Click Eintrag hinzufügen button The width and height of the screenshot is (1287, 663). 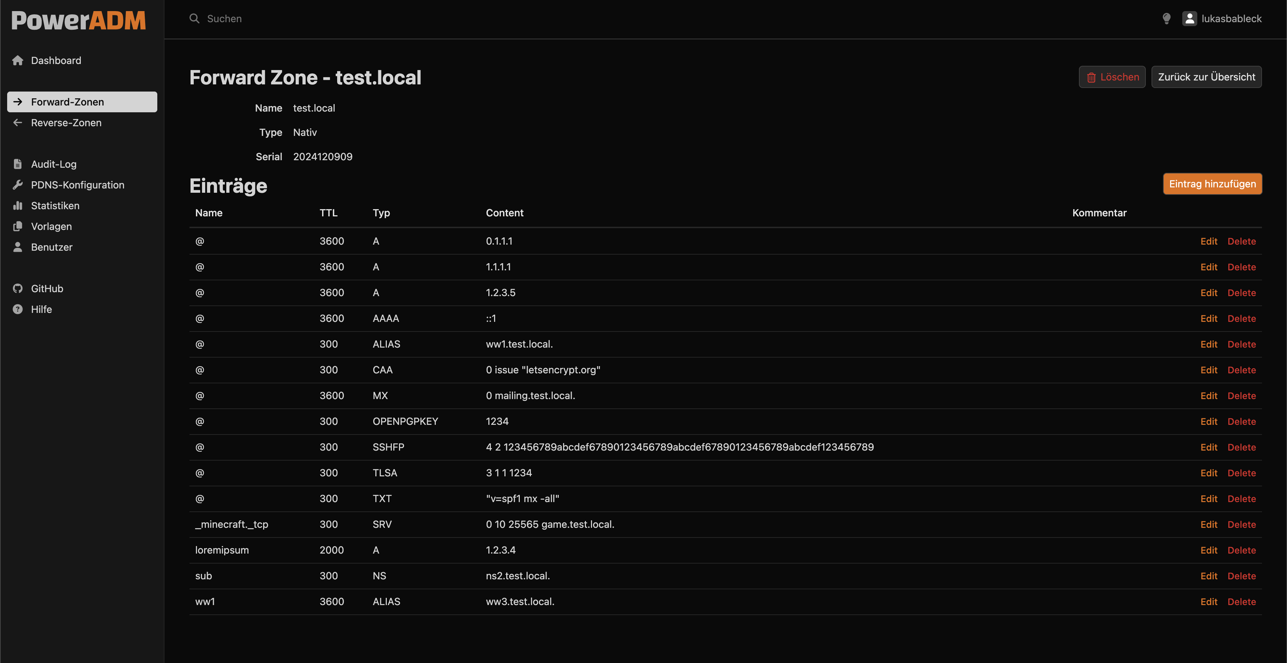[1212, 184]
